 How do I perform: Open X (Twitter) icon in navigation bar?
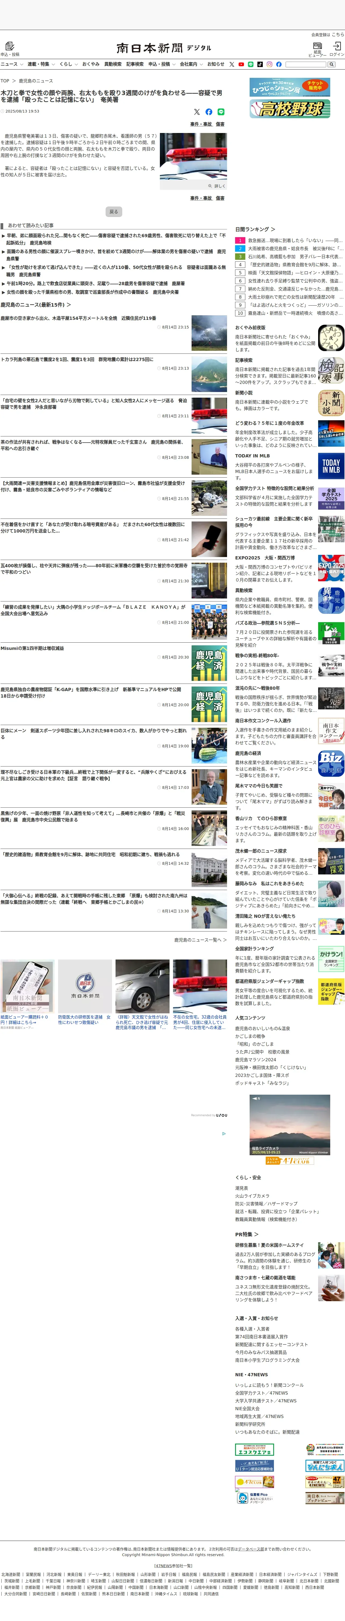[x=232, y=64]
